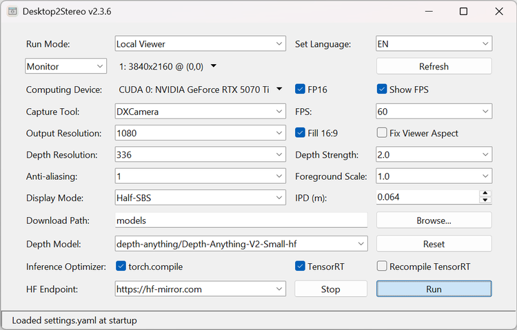Expand the Display Mode Half-SBS dropdown
This screenshot has height=330, width=517.
[x=200, y=198]
